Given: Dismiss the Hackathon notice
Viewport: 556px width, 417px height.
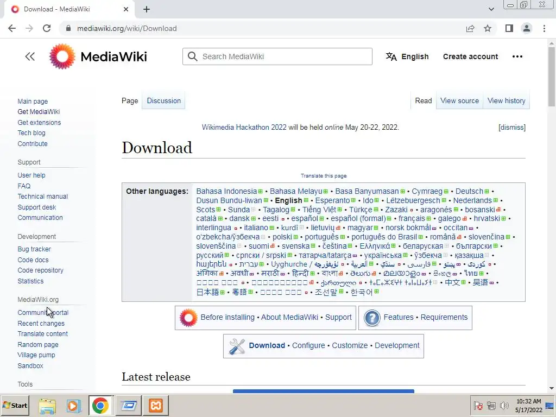Looking at the screenshot, I should 511,127.
